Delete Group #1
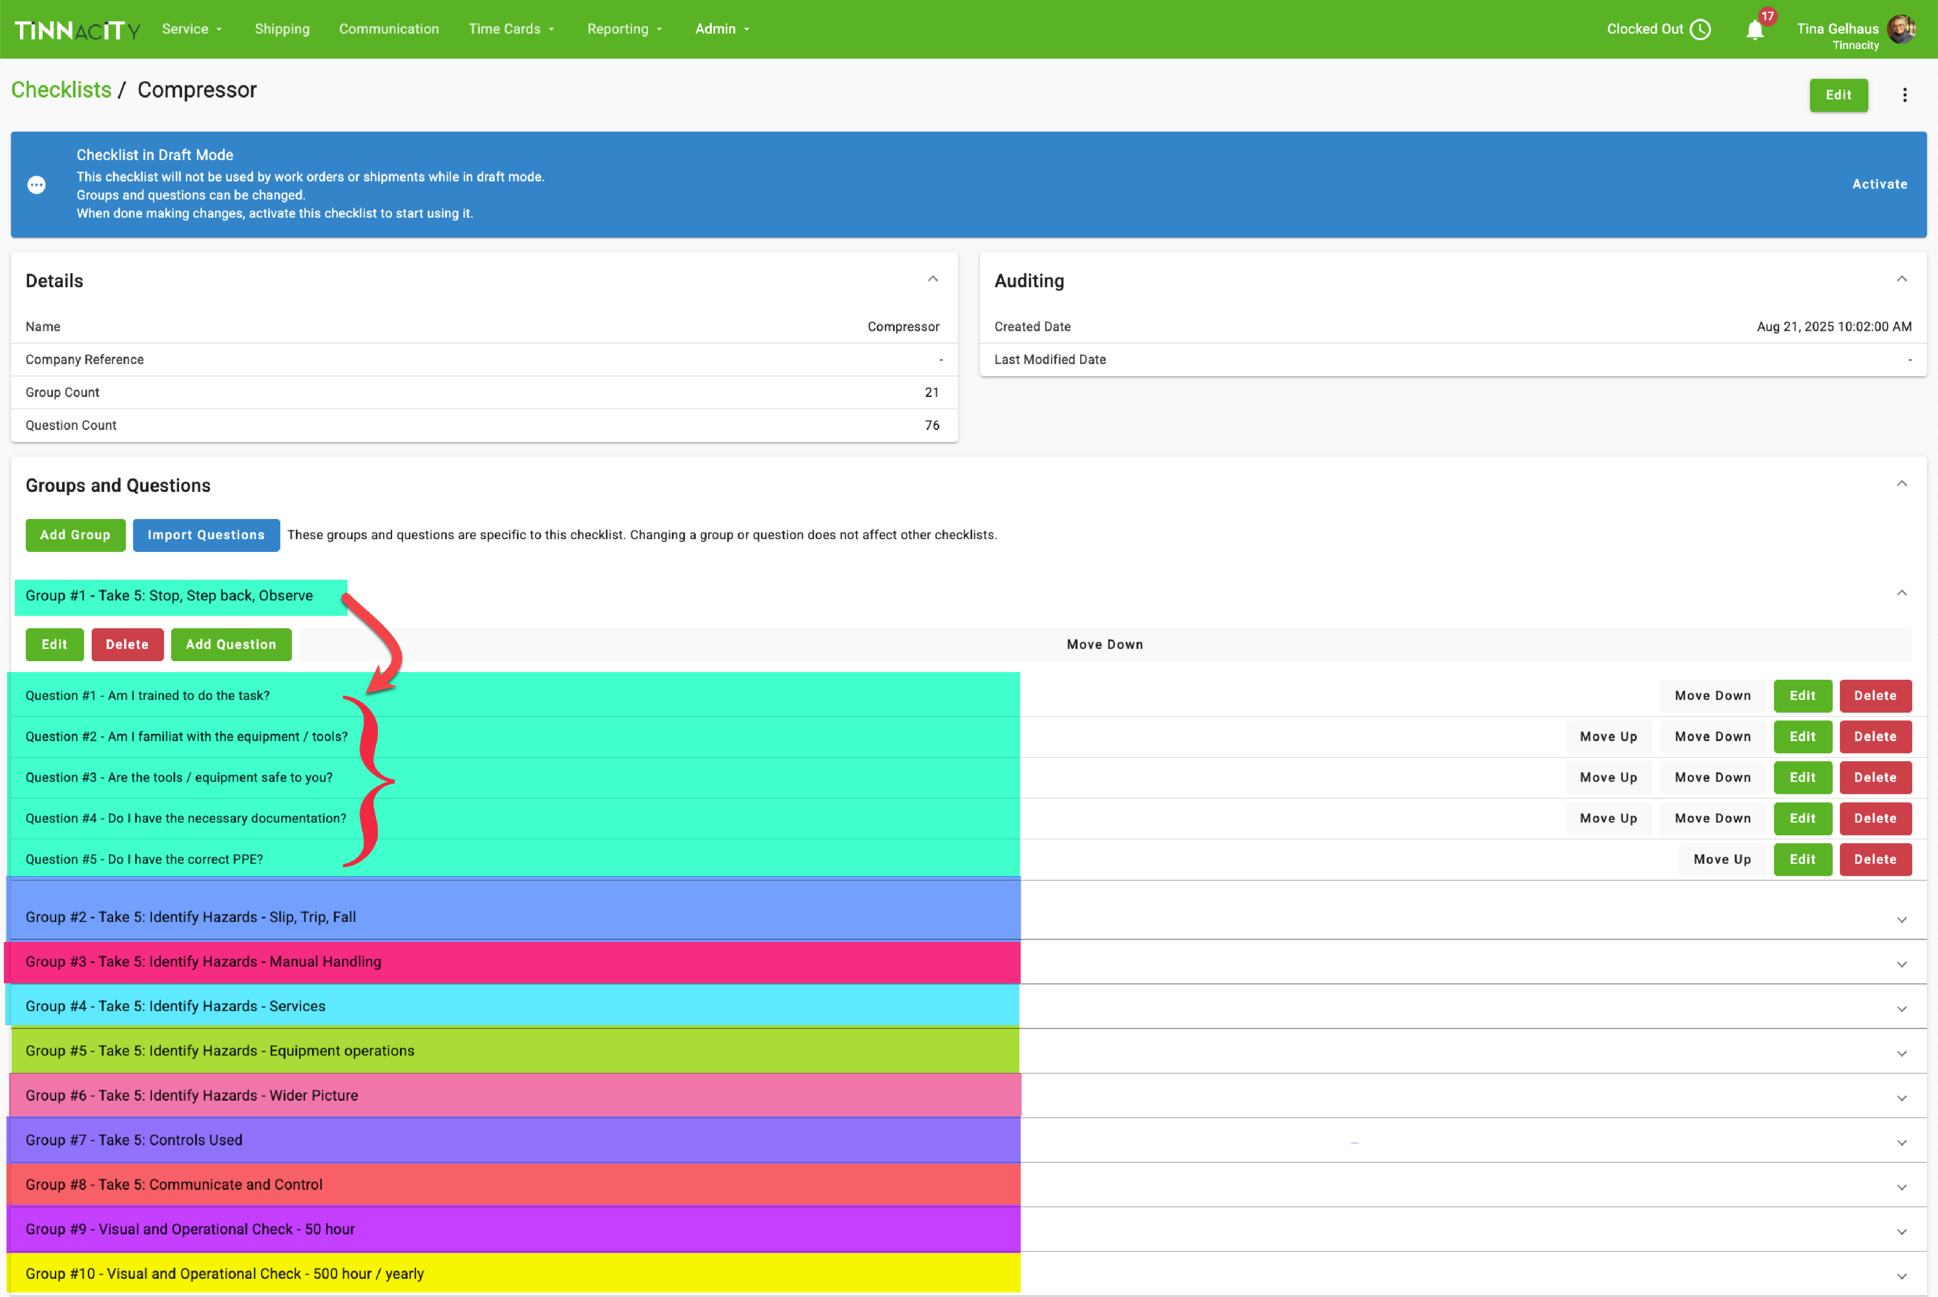Viewport: 1938px width, 1297px height. (127, 644)
